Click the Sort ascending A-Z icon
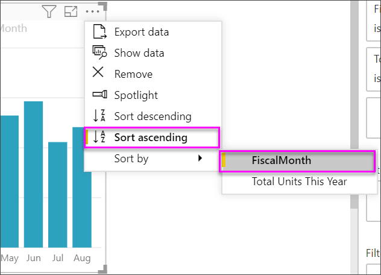This screenshot has height=275, width=381. pos(99,137)
